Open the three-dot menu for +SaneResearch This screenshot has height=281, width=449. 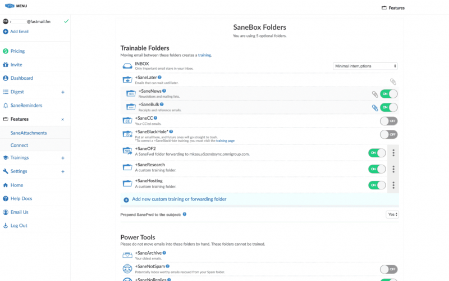(x=393, y=169)
